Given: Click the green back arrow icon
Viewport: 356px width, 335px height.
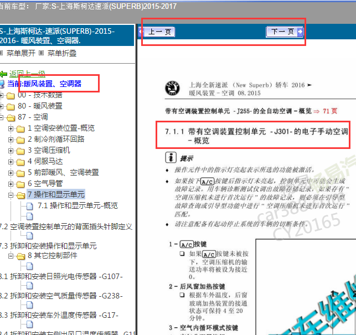Looking at the screenshot, I should [x=4, y=74].
